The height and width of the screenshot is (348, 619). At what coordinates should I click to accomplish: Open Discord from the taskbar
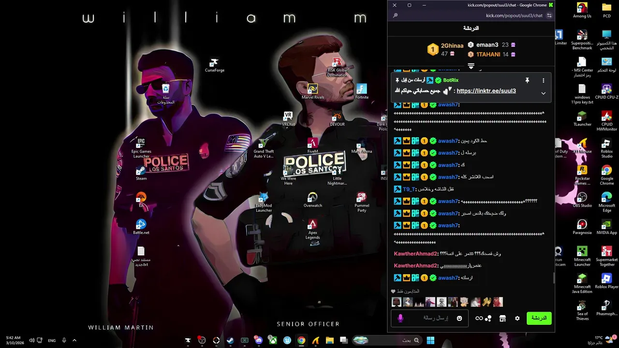coord(259,341)
